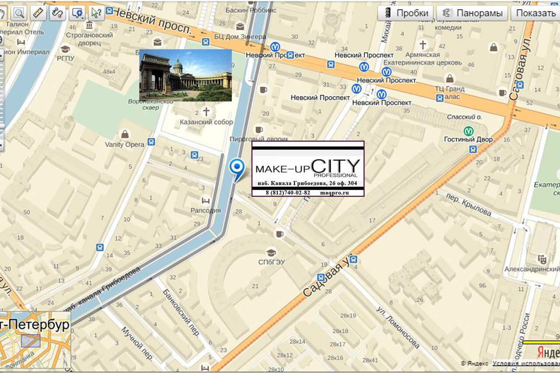Select the Рапсодия hotel label
This screenshot has width=560, height=373.
click(206, 210)
